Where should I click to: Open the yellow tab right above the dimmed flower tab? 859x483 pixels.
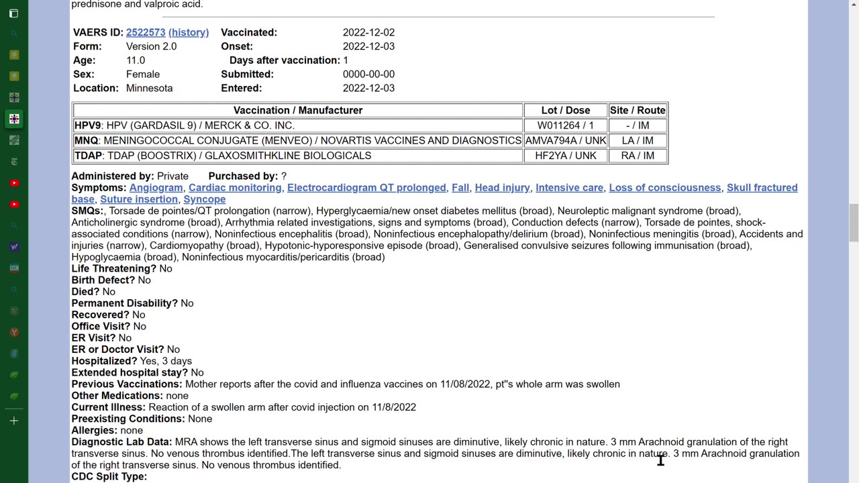[x=14, y=76]
